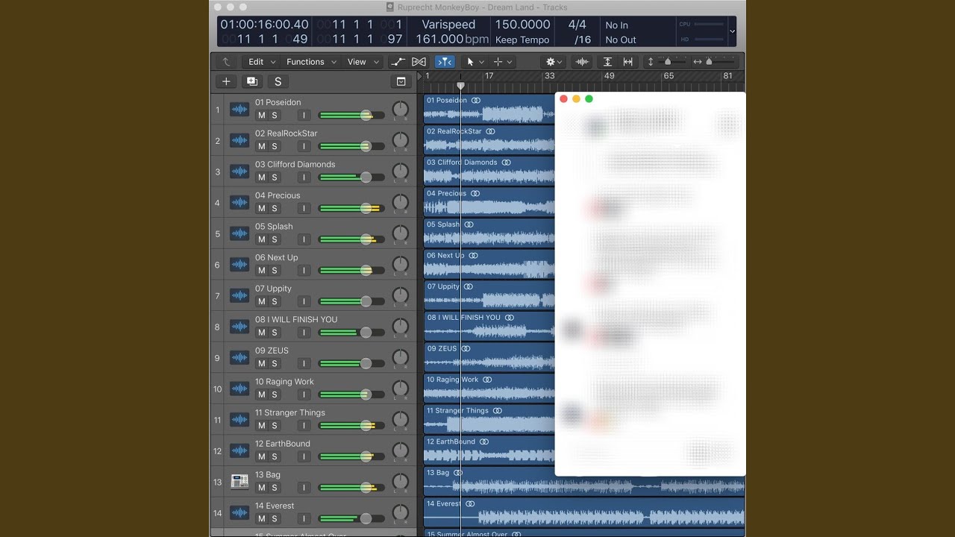The width and height of the screenshot is (955, 537).
Task: Click the 4/4 time signature
Action: click(577, 25)
